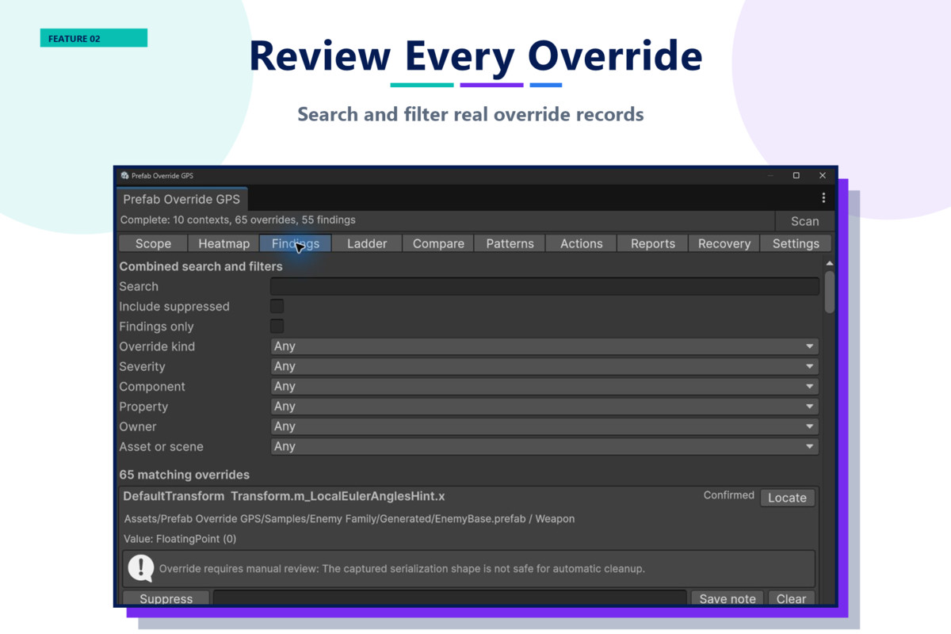Click the vertical scrollbar thumb
The height and width of the screenshot is (634, 951).
[x=829, y=292]
